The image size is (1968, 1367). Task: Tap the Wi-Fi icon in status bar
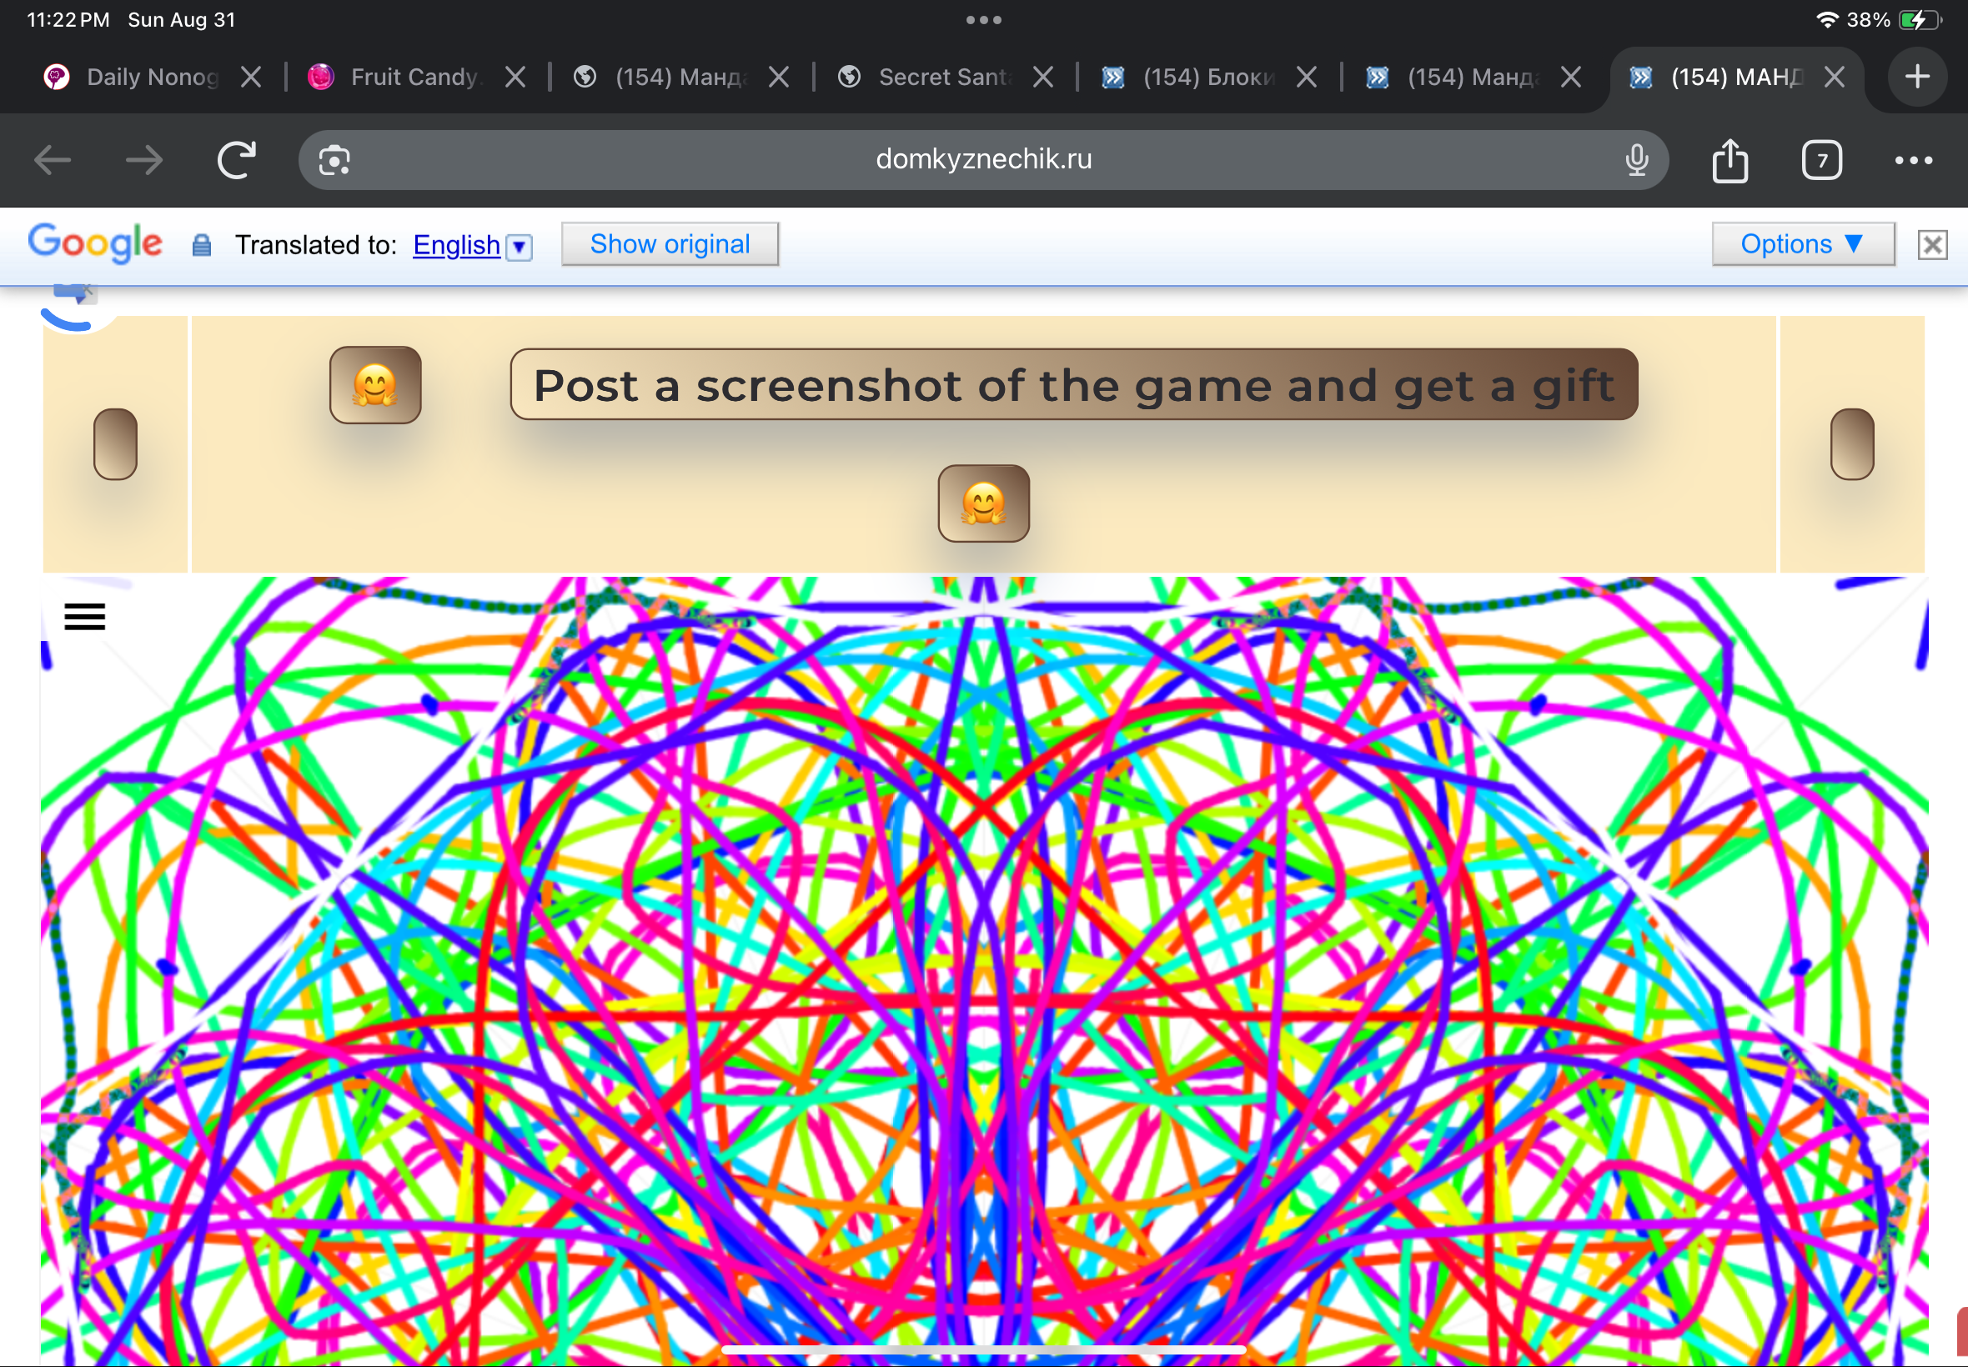click(x=1826, y=20)
